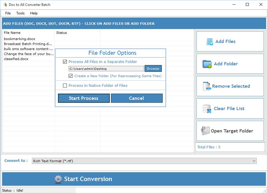Enable Process in Native Folder of Files
Viewport: 268px width, 194px height.
65,86
